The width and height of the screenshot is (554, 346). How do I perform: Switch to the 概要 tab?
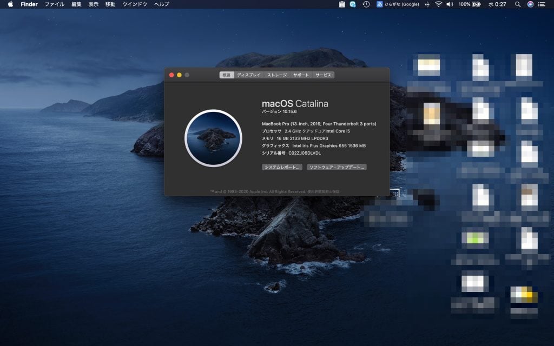227,75
